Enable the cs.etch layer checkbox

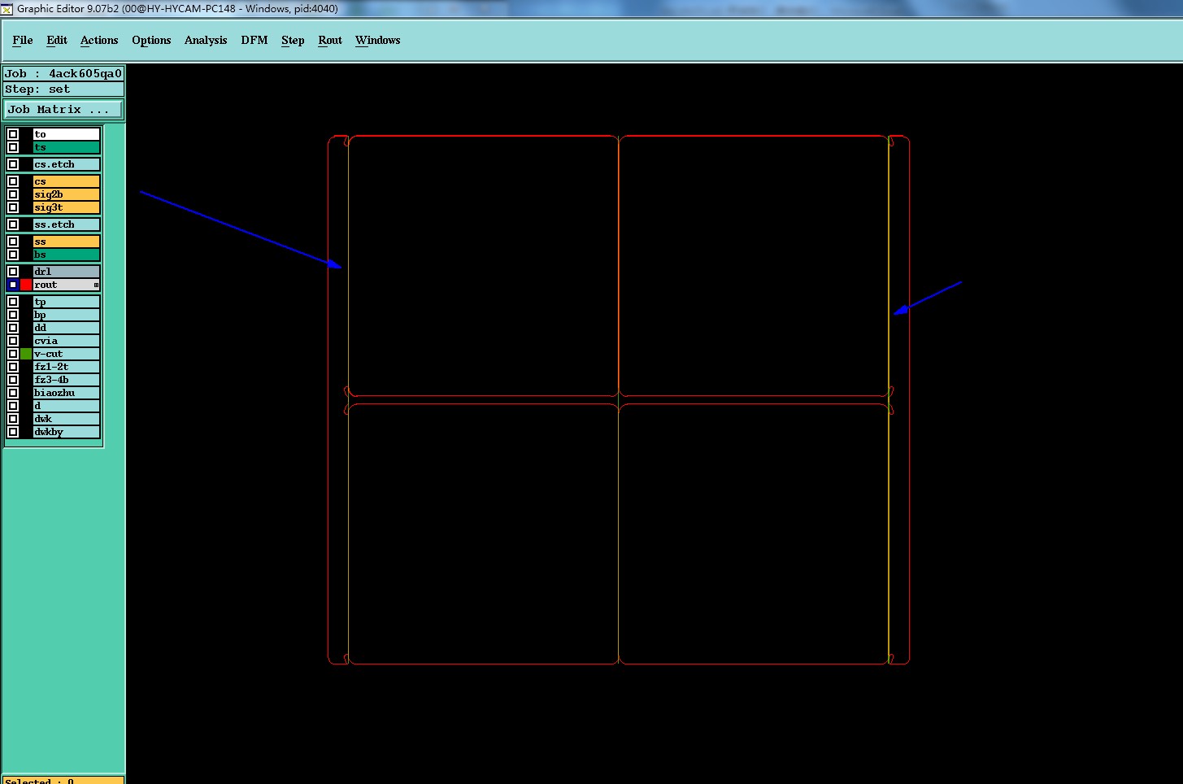13,164
